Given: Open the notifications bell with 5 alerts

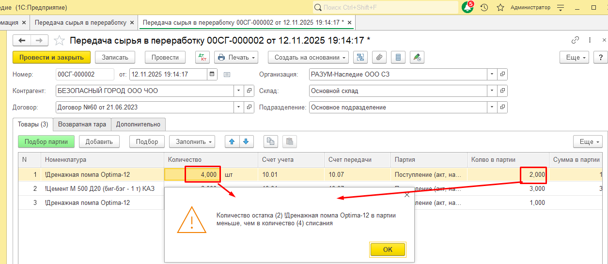Looking at the screenshot, I should coord(467,7).
